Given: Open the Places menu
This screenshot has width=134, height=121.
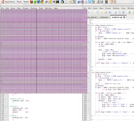Looking at the screenshot, I should tap(19, 2).
